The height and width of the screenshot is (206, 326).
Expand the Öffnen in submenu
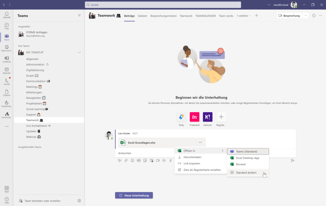click(x=201, y=151)
